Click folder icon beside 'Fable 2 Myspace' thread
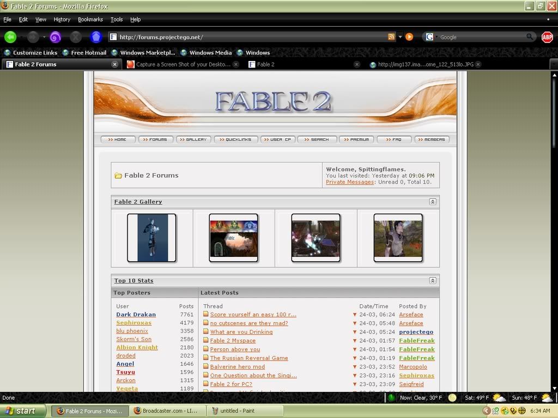Screen dimensions: 558x418 205,340
